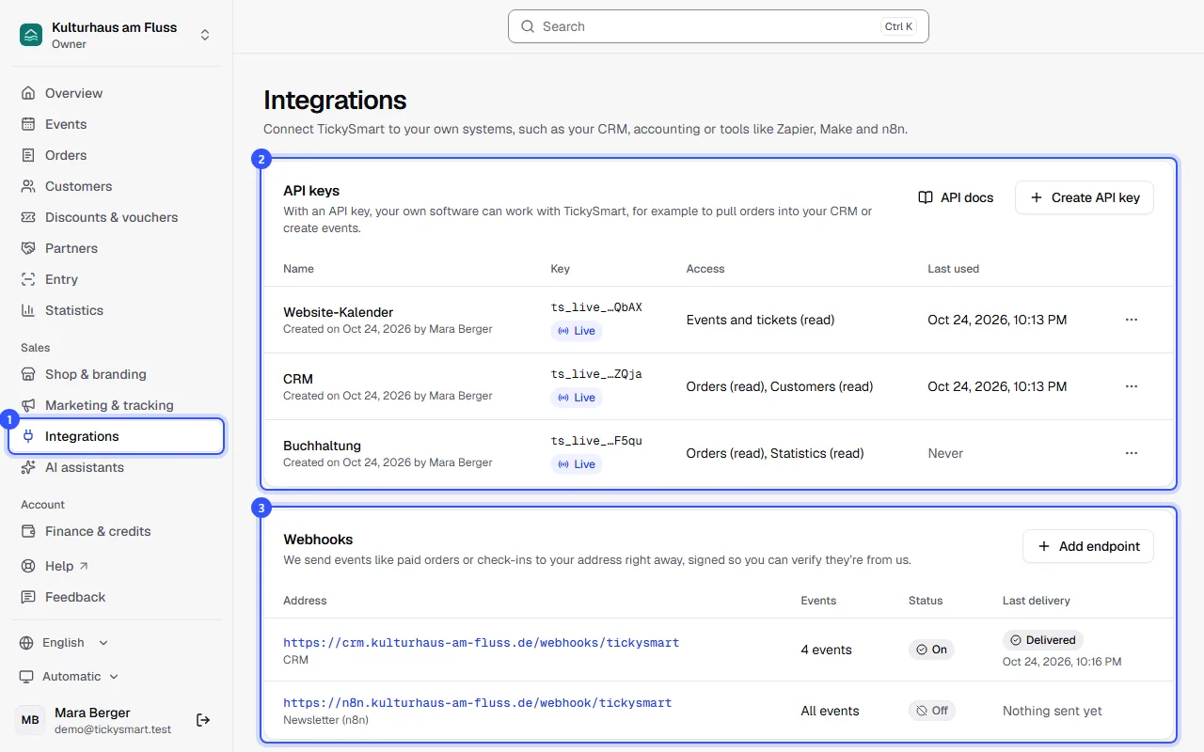The height and width of the screenshot is (752, 1204).
Task: Open row actions for Buchhaltung key
Action: [1132, 453]
